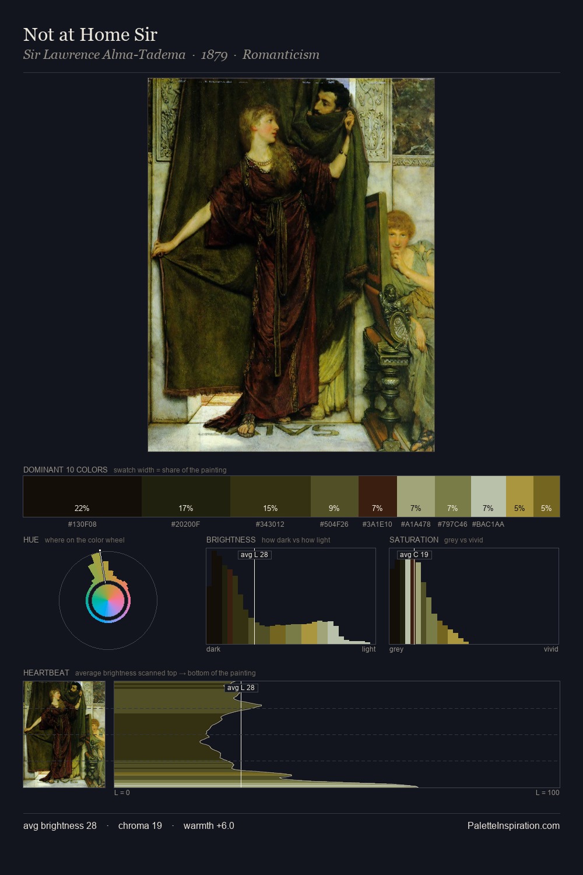Click 'chroma 19' in the footer

[x=140, y=825]
